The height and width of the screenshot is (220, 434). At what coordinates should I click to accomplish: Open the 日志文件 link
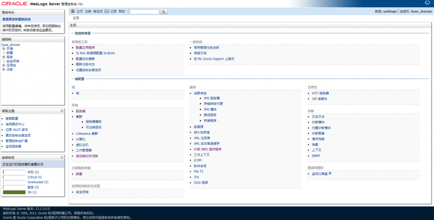pyautogui.click(x=318, y=117)
